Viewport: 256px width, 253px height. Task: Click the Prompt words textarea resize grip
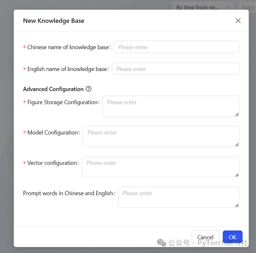[237, 205]
